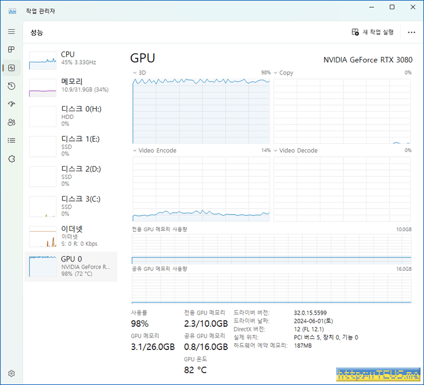The width and height of the screenshot is (424, 385).
Task: Open the App history page icon
Action: pyautogui.click(x=11, y=86)
